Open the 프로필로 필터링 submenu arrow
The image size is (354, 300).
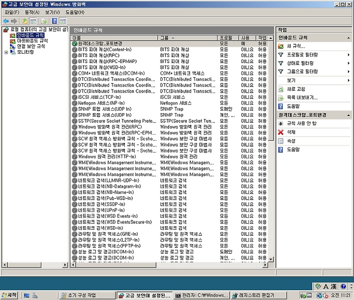(349, 55)
